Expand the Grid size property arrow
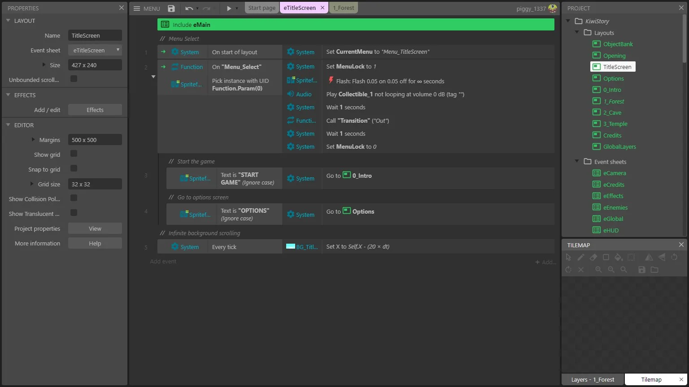Image resolution: width=689 pixels, height=387 pixels. pyautogui.click(x=32, y=184)
